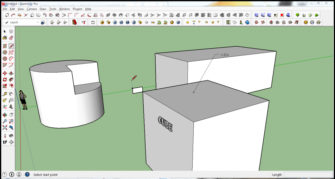The height and width of the screenshot is (179, 335).
Task: Open the Tools menu
Action: point(53,9)
